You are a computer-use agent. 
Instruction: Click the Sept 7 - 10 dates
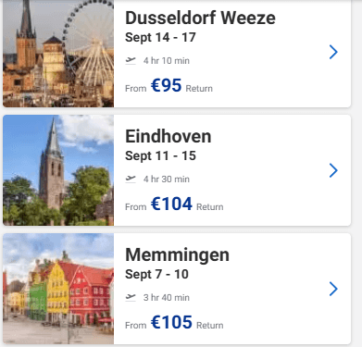click(156, 274)
